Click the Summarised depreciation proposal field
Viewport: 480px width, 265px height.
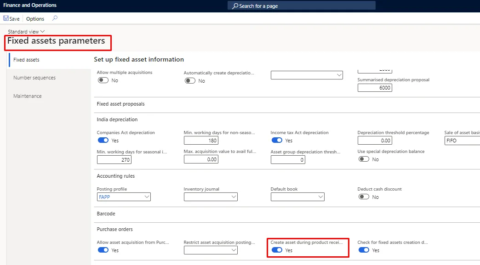375,88
